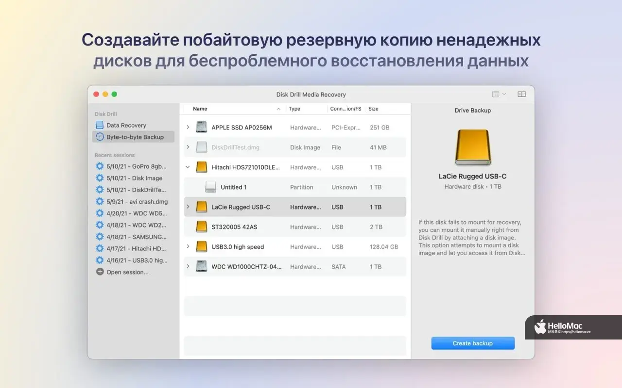Click the 251 GB size cell
This screenshot has width=622, height=388.
pyautogui.click(x=380, y=128)
